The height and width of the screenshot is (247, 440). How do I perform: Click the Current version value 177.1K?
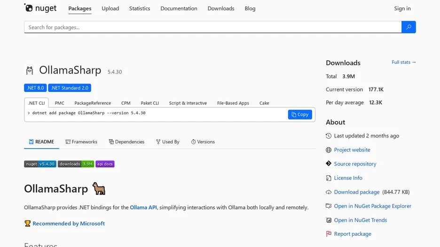point(376,90)
